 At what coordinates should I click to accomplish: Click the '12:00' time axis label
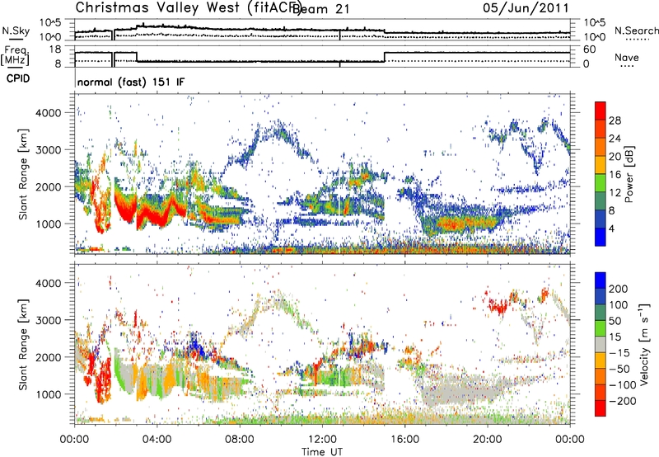point(322,440)
